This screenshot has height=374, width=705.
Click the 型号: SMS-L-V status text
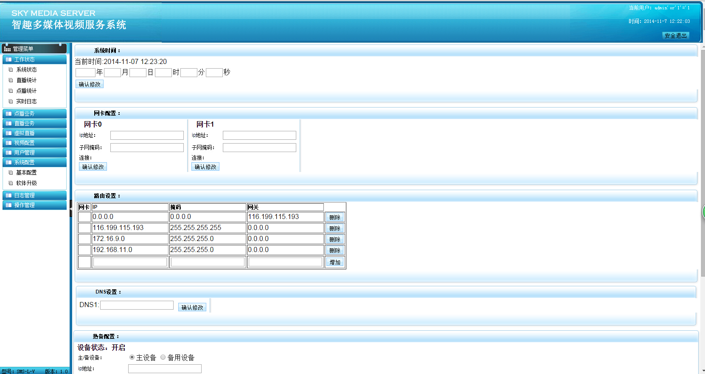(x=18, y=371)
